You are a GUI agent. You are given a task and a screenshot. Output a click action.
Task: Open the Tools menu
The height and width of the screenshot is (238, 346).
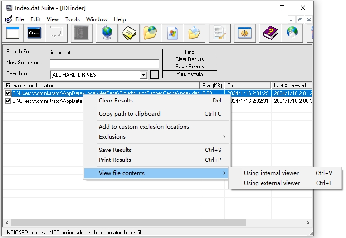(73, 19)
